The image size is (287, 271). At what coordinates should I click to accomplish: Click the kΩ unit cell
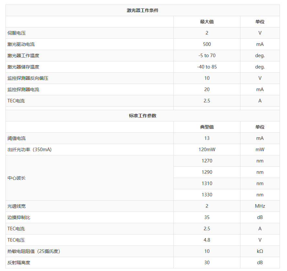point(260,251)
